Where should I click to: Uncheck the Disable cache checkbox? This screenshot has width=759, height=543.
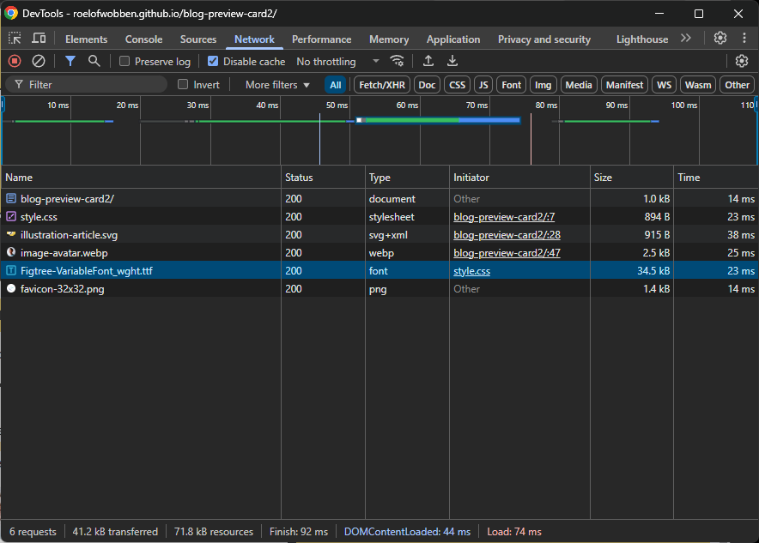pyautogui.click(x=212, y=61)
